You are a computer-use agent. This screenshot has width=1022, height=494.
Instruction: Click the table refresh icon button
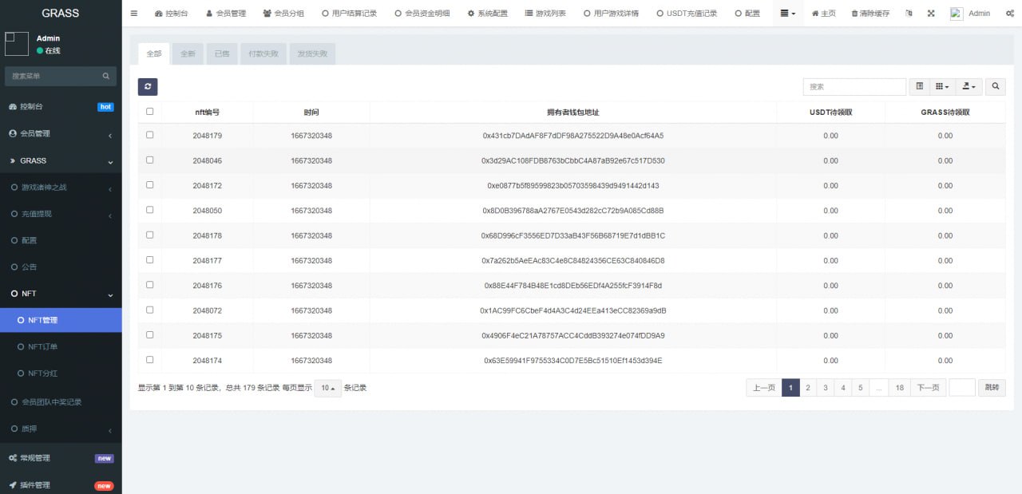(x=147, y=87)
